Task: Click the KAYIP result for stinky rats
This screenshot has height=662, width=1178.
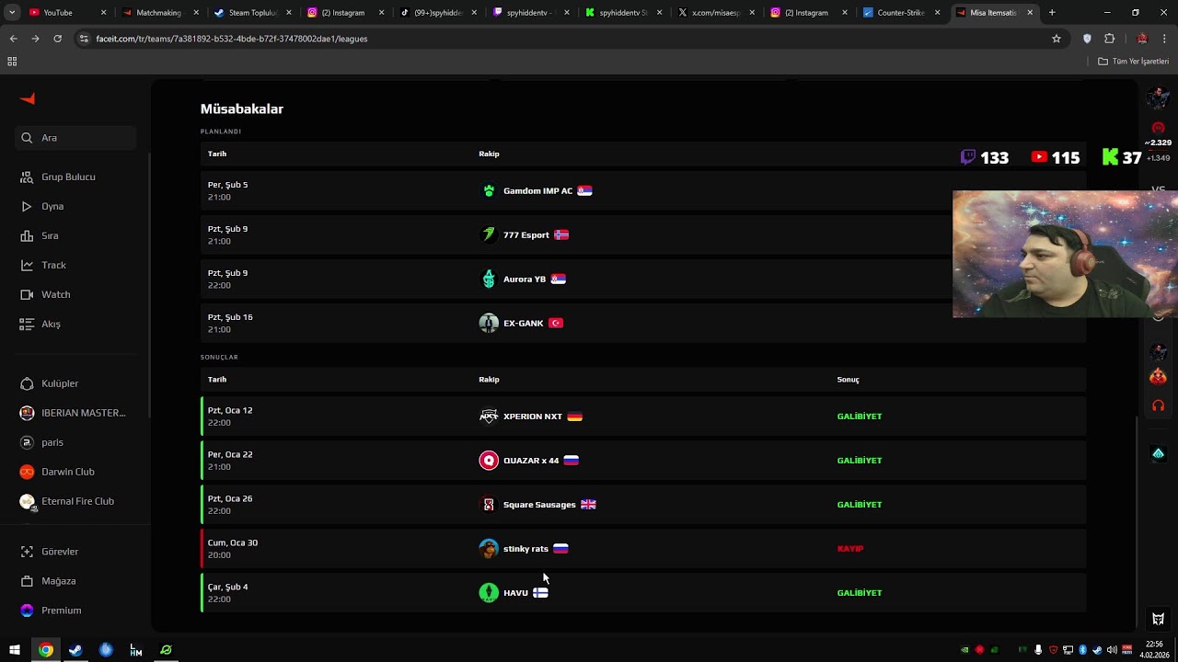Action: [850, 549]
